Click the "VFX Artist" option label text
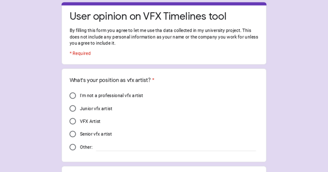 coord(90,121)
